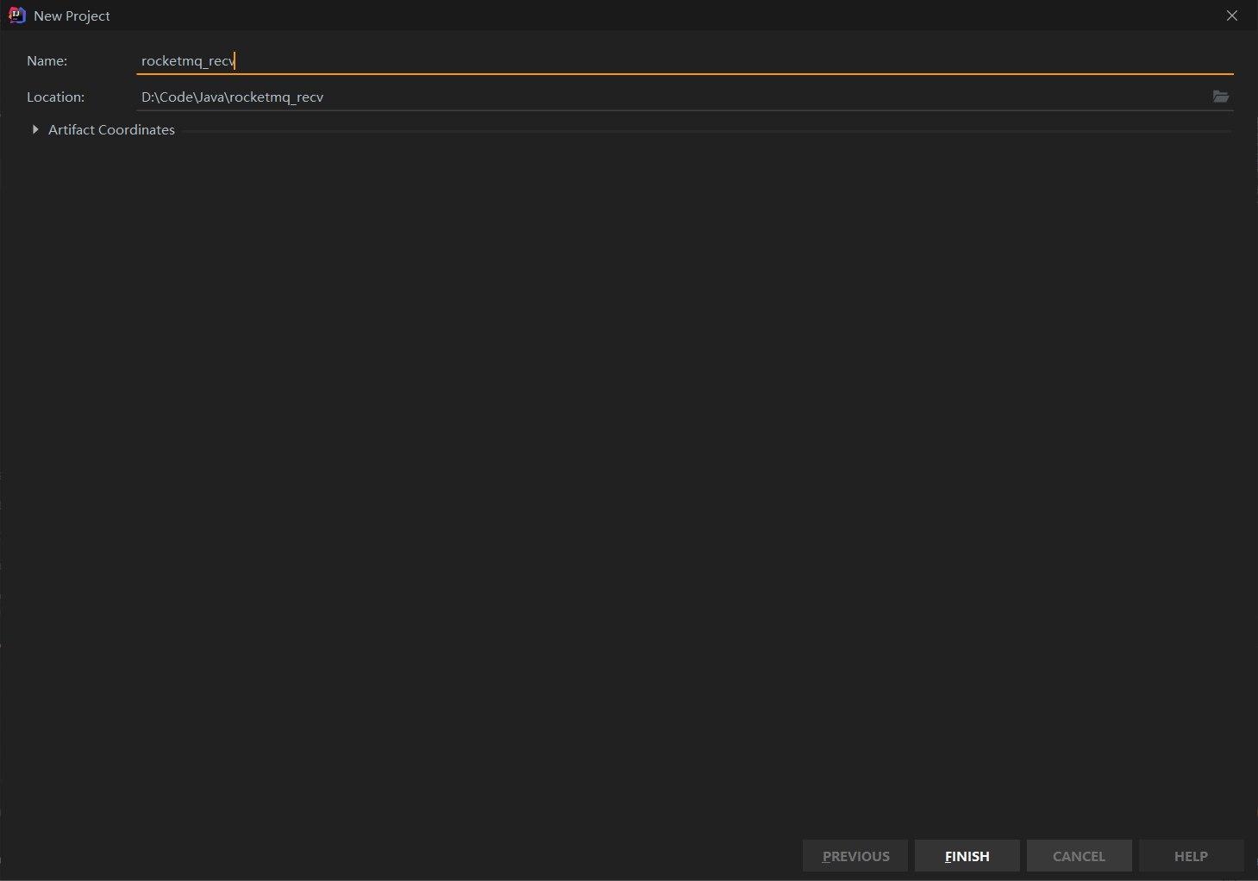The height and width of the screenshot is (881, 1258).
Task: Click the folder browse icon for Location
Action: coord(1221,97)
